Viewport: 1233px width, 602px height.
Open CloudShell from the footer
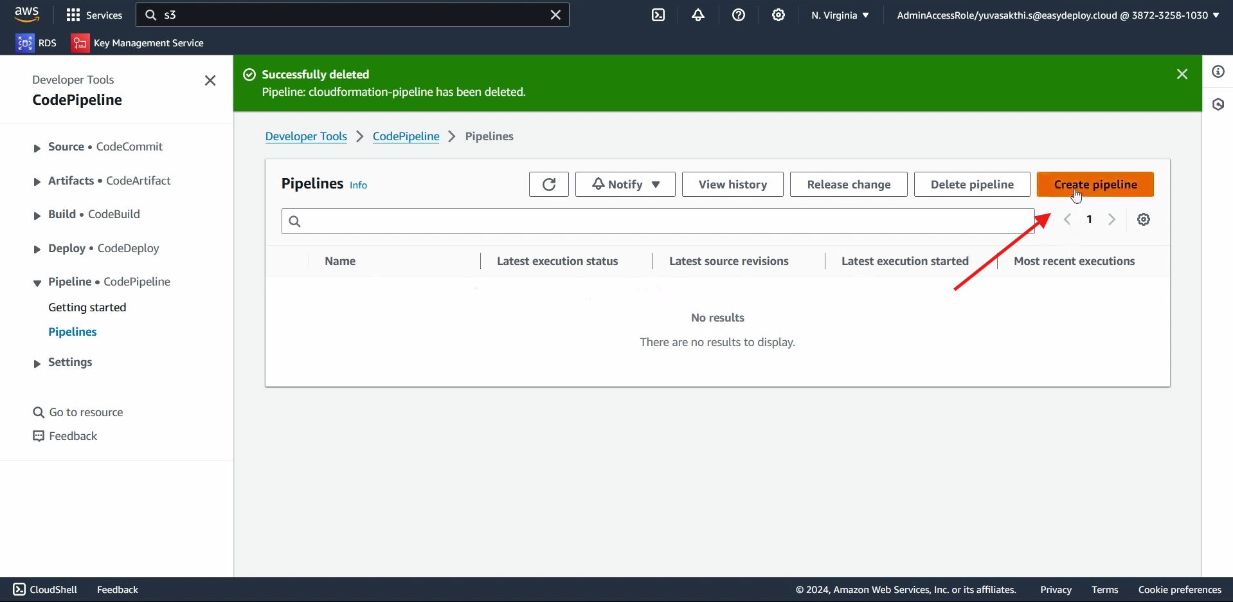[45, 589]
